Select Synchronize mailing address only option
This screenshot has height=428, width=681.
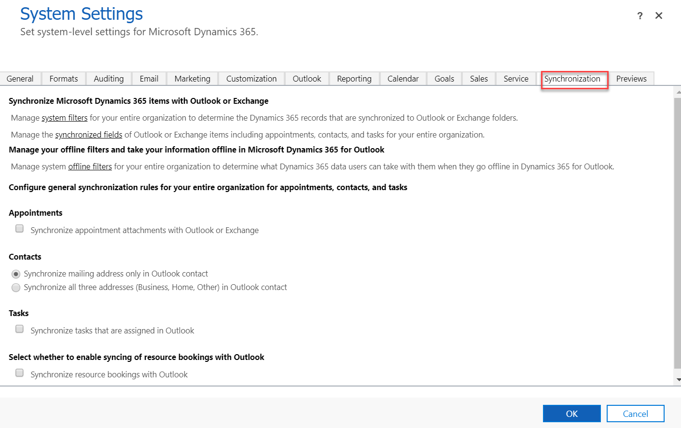(x=16, y=274)
